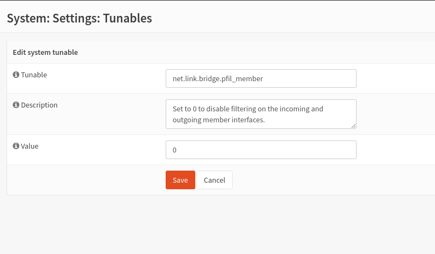This screenshot has height=254, width=435.
Task: Click the info icon next to Value
Action: [x=16, y=146]
